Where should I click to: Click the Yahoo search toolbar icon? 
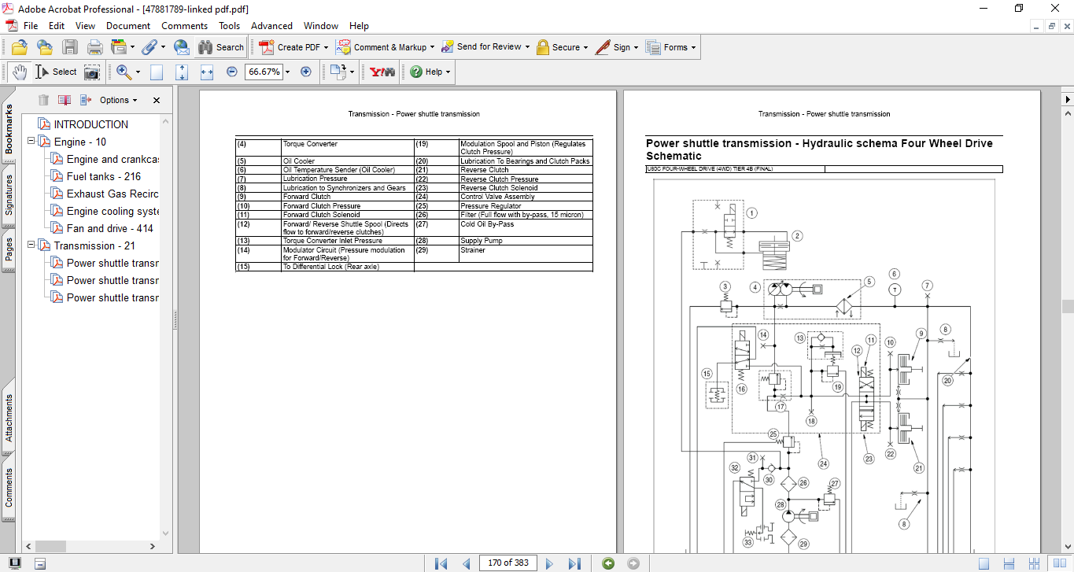tap(382, 72)
